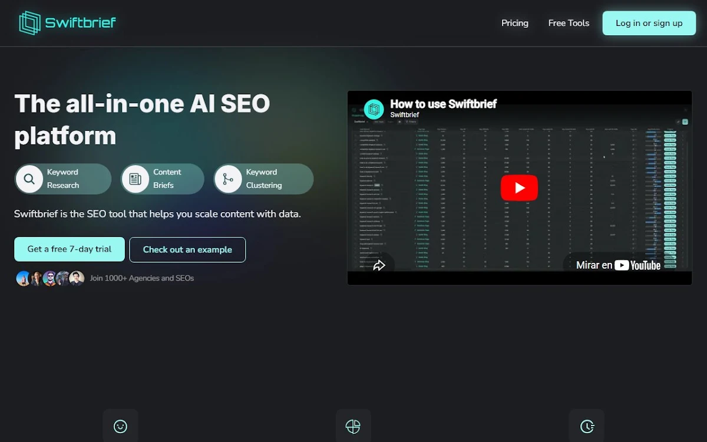Screen dimensions: 707x442
Task: Click Join 1000+ Agencies and SEOs text
Action: pos(142,278)
